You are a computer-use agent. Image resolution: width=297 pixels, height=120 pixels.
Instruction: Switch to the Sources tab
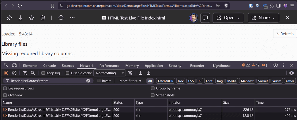tap(68, 66)
